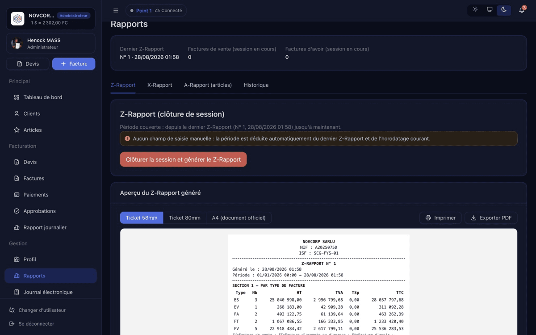Click NIF : A2025075D in the ticket preview
The width and height of the screenshot is (536, 335).
pos(318,247)
